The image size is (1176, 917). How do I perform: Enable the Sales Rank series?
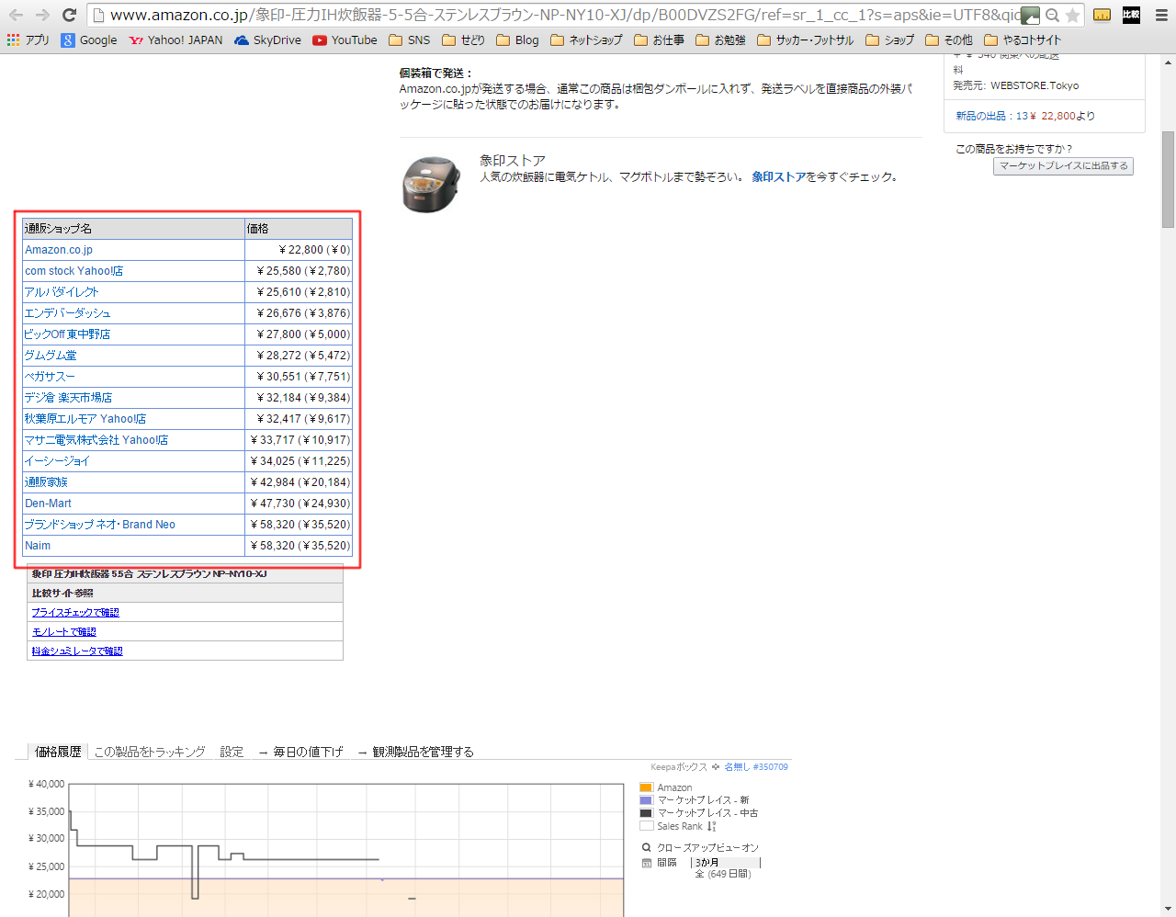pyautogui.click(x=671, y=826)
